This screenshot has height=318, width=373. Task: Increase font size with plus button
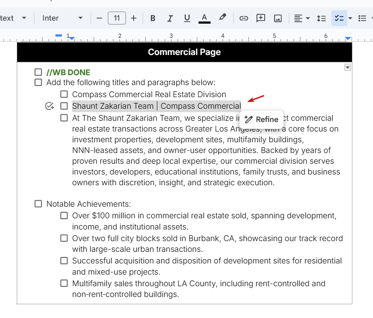pos(134,18)
